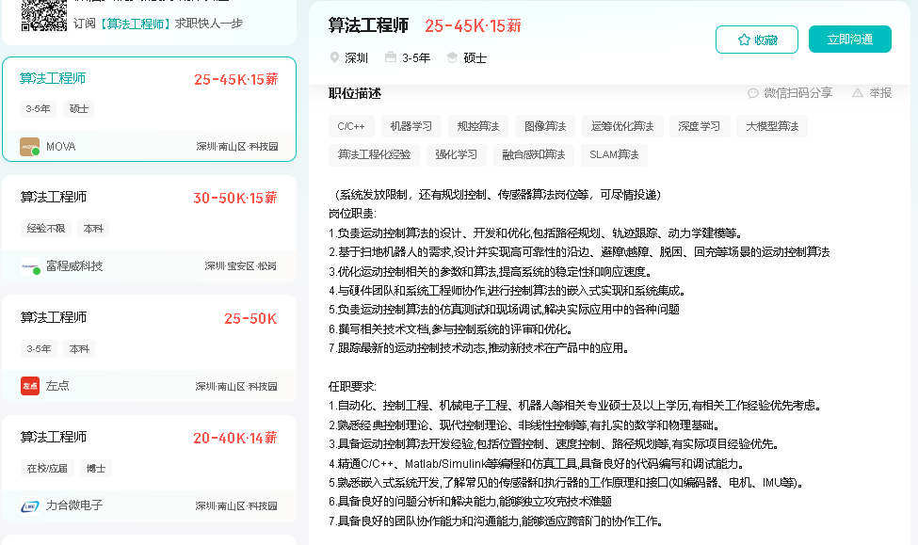Click the graduation cap icon beside 硕士
This screenshot has width=918, height=545.
pyautogui.click(x=452, y=57)
